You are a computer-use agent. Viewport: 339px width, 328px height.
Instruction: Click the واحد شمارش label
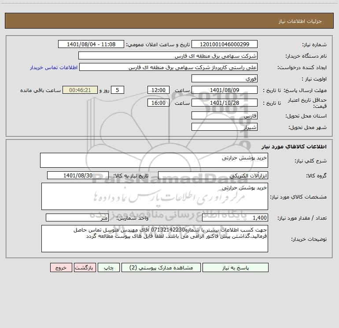tap(133, 218)
